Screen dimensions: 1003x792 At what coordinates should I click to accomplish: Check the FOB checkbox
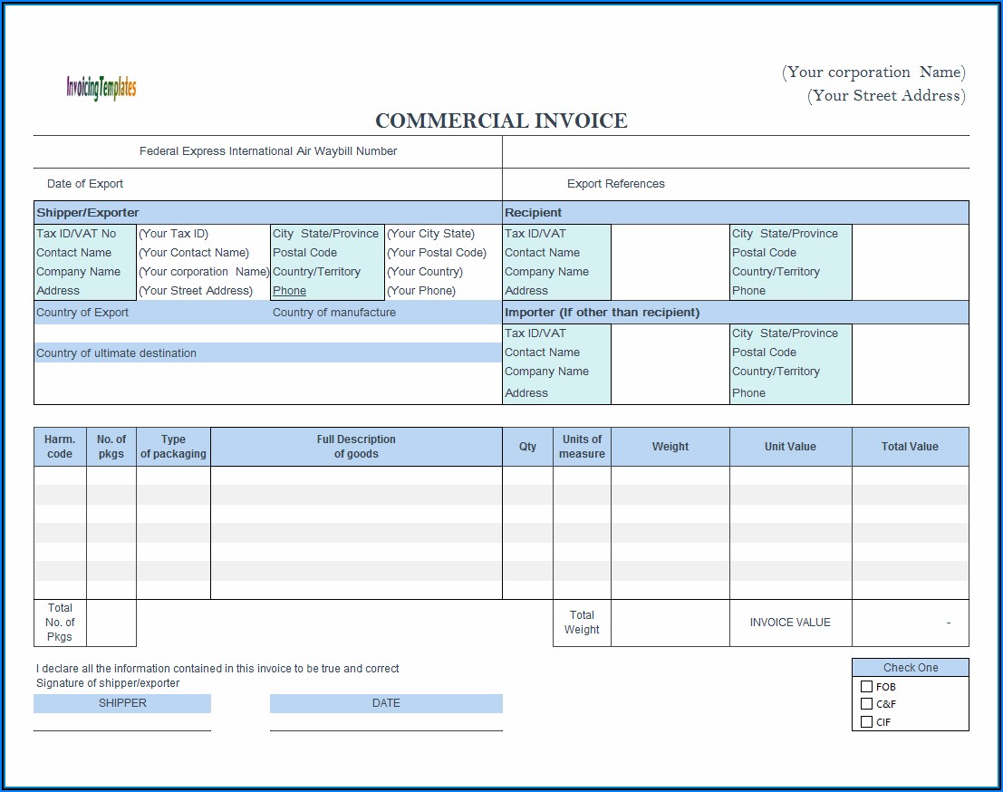tap(867, 687)
